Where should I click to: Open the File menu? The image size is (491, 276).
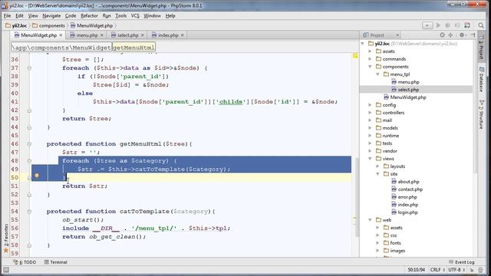click(x=7, y=15)
